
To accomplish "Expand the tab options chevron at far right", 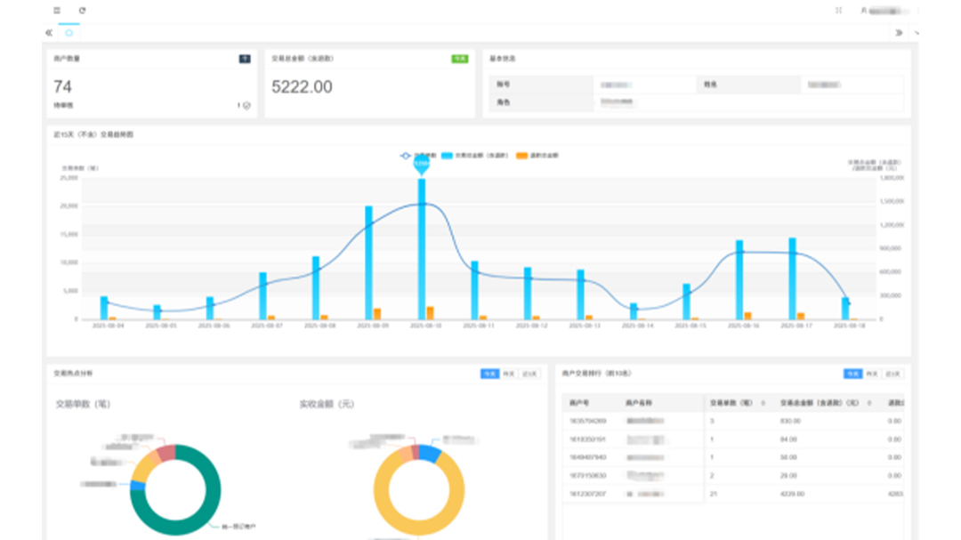I will tap(916, 33).
